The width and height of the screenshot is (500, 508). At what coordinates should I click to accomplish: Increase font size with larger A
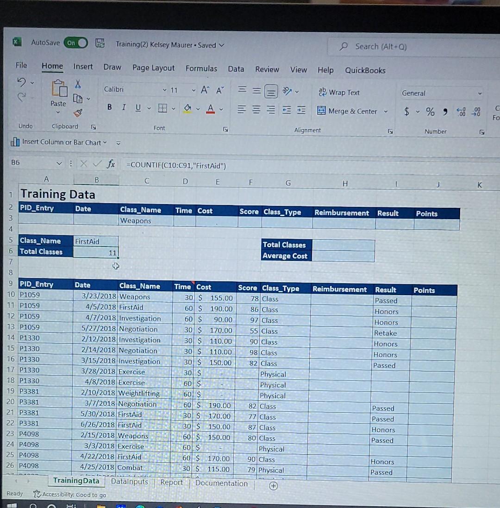click(x=205, y=90)
